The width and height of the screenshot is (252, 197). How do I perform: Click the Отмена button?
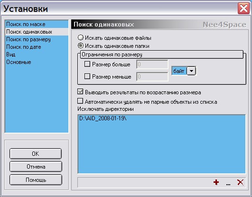(36, 167)
